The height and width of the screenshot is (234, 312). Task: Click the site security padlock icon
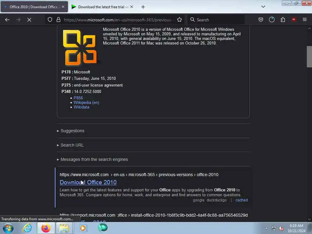click(58, 20)
